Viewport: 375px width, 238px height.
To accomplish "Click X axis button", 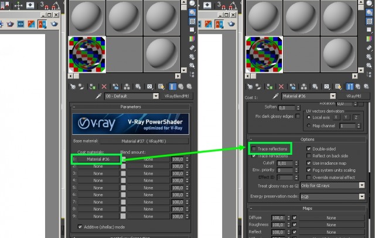I will pyautogui.click(x=336, y=117).
